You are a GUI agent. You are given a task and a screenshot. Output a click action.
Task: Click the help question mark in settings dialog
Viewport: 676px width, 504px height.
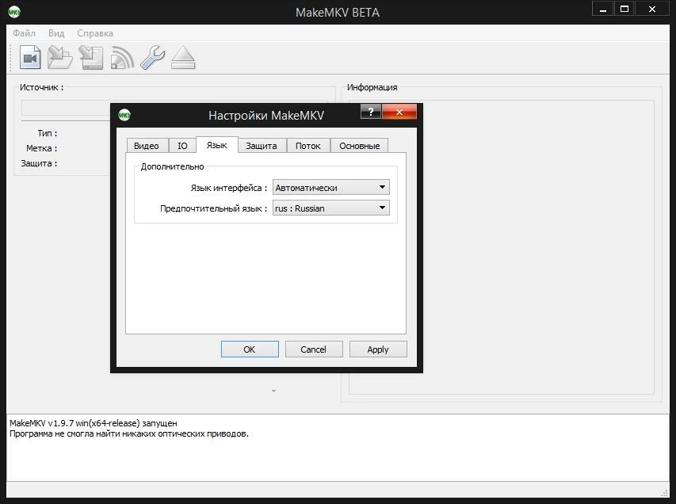point(371,112)
